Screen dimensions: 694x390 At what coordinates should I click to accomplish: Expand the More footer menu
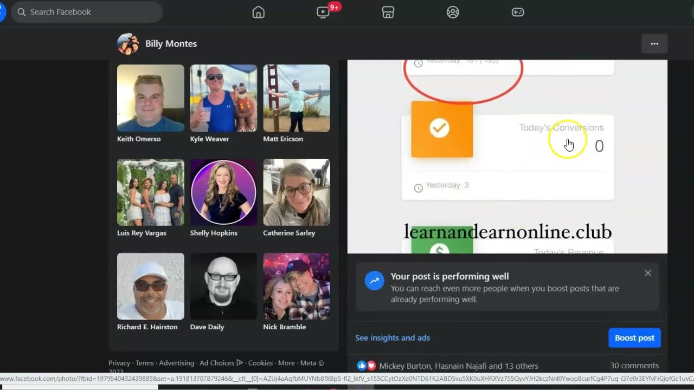coord(286,363)
